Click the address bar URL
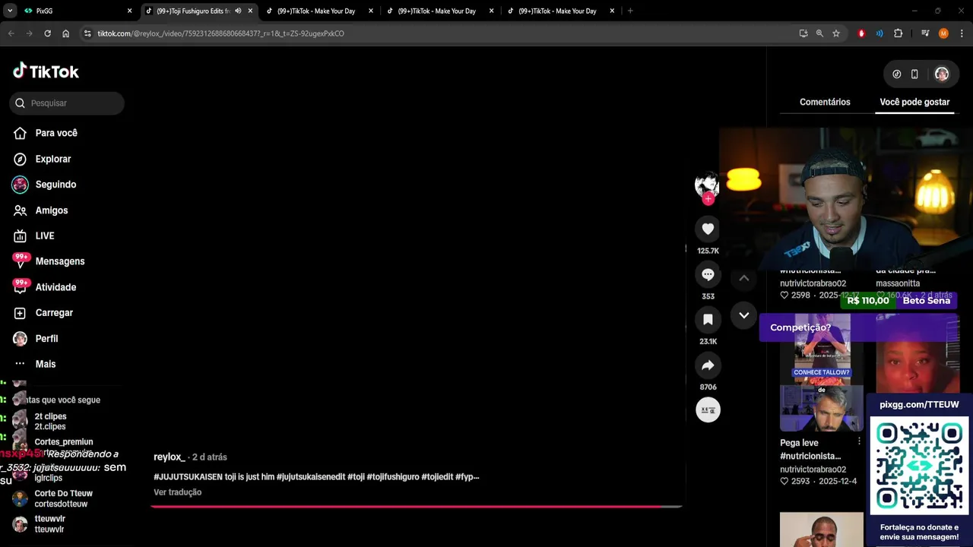 point(220,33)
